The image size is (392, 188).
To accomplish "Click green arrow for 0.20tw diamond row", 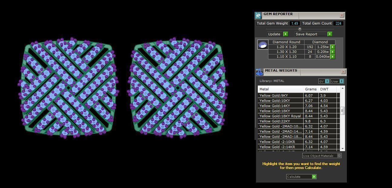I will point(332,52).
